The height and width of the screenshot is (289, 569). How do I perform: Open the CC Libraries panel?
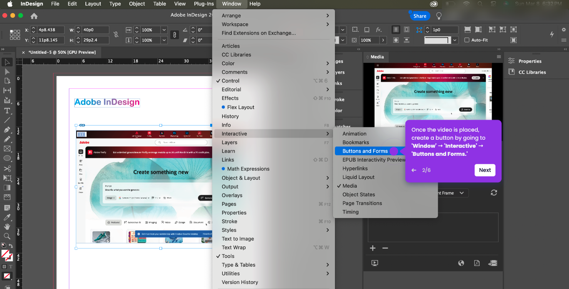(532, 72)
